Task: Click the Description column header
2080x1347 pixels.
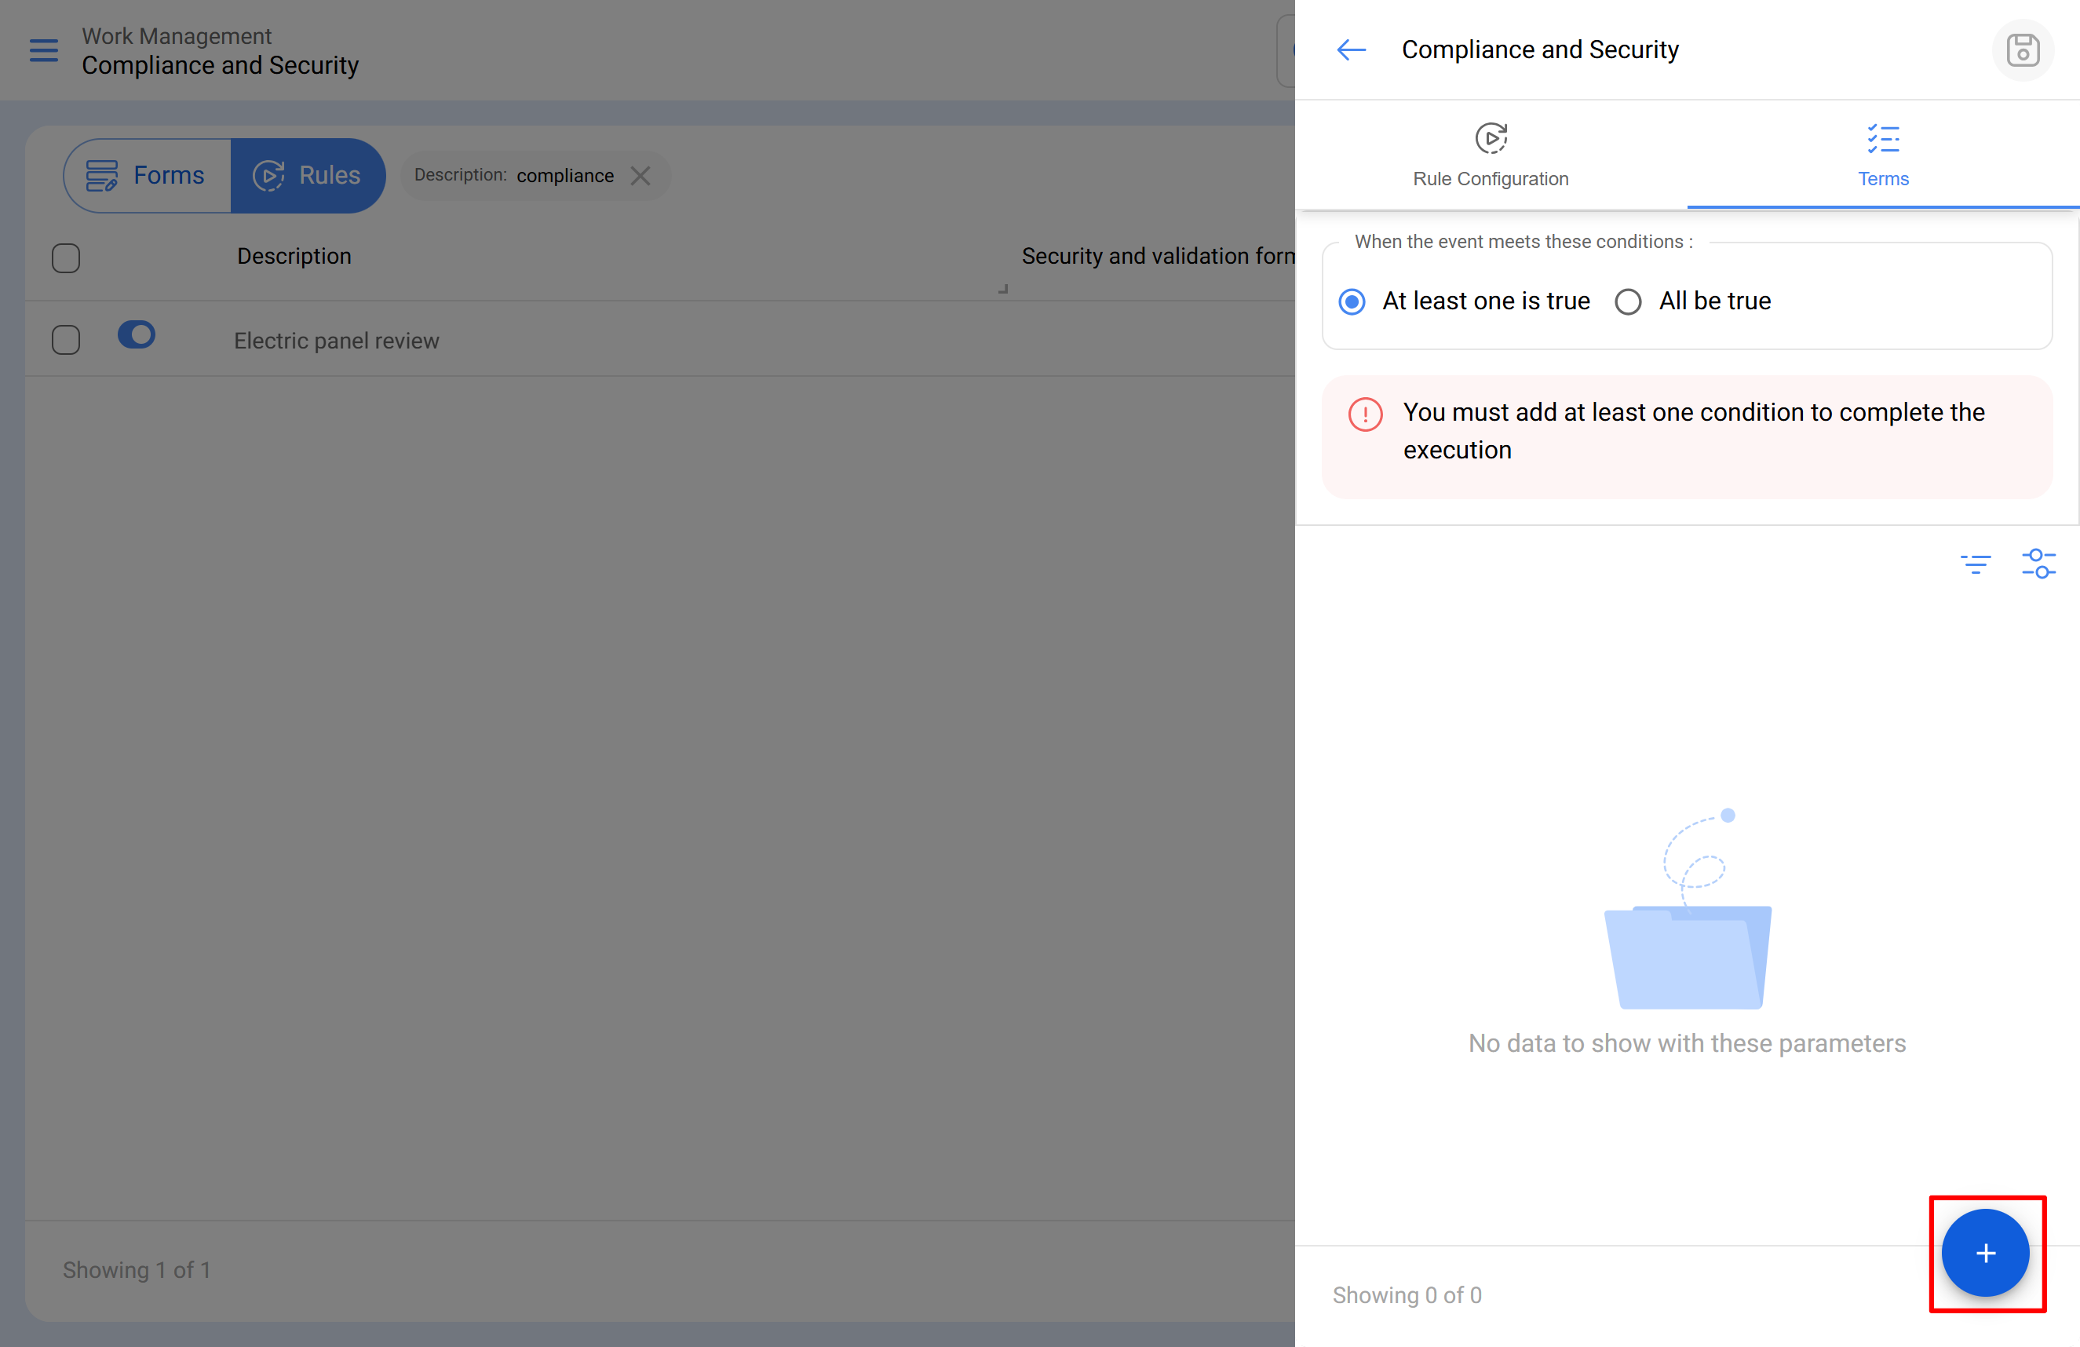Action: 294,256
